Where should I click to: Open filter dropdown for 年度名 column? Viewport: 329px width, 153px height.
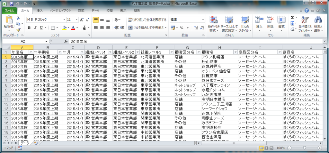click(x=31, y=52)
